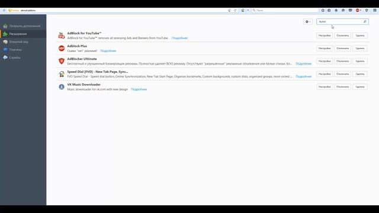Show bookmarks list from the toolbar
The width and height of the screenshot is (379, 213).
tap(329, 11)
